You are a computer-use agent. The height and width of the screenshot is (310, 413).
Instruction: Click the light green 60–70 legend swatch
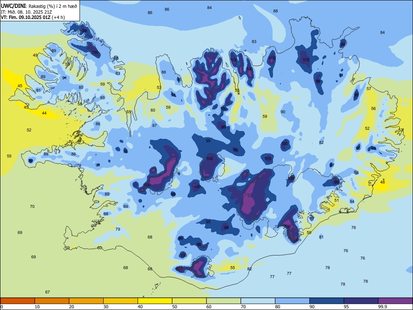[223, 301]
